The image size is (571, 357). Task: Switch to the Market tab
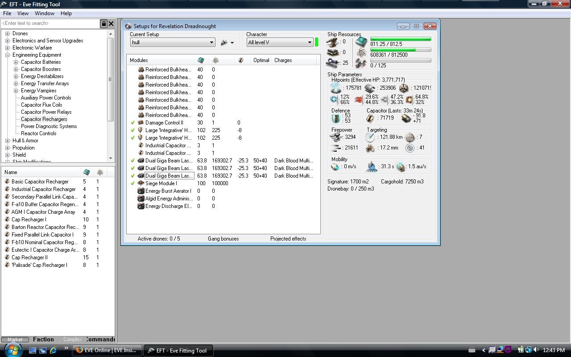coord(15,339)
